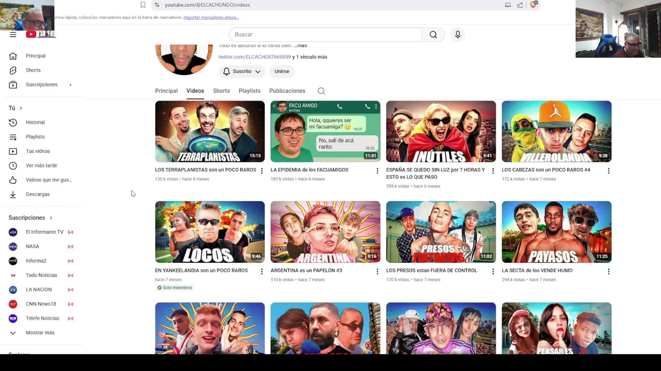Open options menu for LA EPIDEMIA de los FACUAMIGOS
Screen dimensions: 661x371
377,171
